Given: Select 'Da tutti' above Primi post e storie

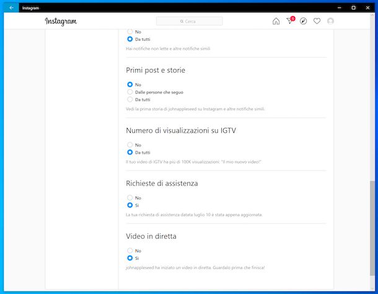Looking at the screenshot, I should pyautogui.click(x=130, y=39).
